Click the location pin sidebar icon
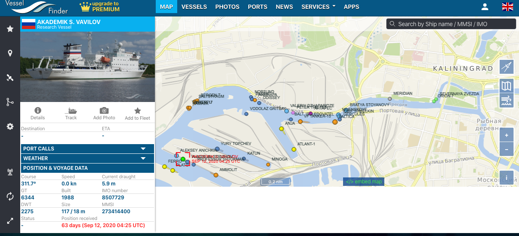Image resolution: width=519 pixels, height=236 pixels. point(10,53)
